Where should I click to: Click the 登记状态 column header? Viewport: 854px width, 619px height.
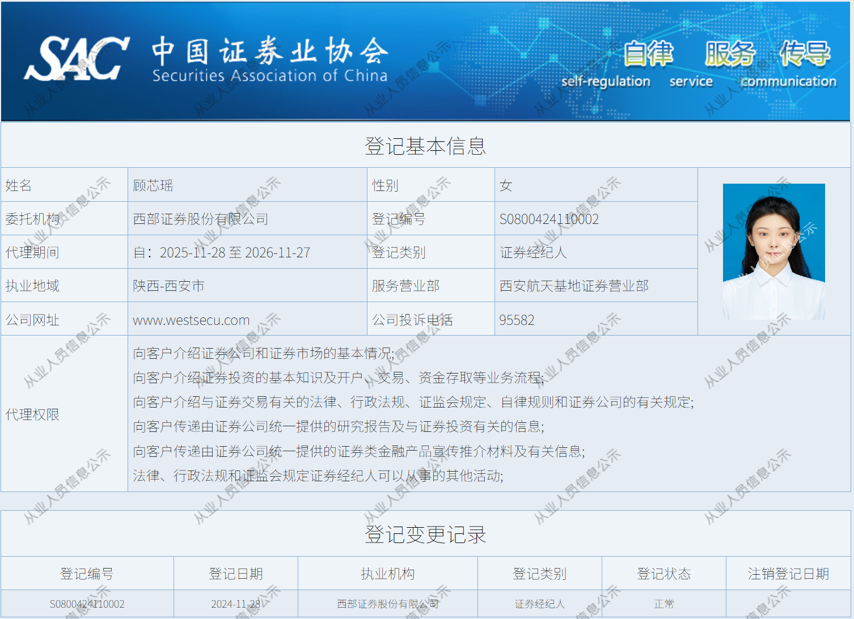[663, 574]
